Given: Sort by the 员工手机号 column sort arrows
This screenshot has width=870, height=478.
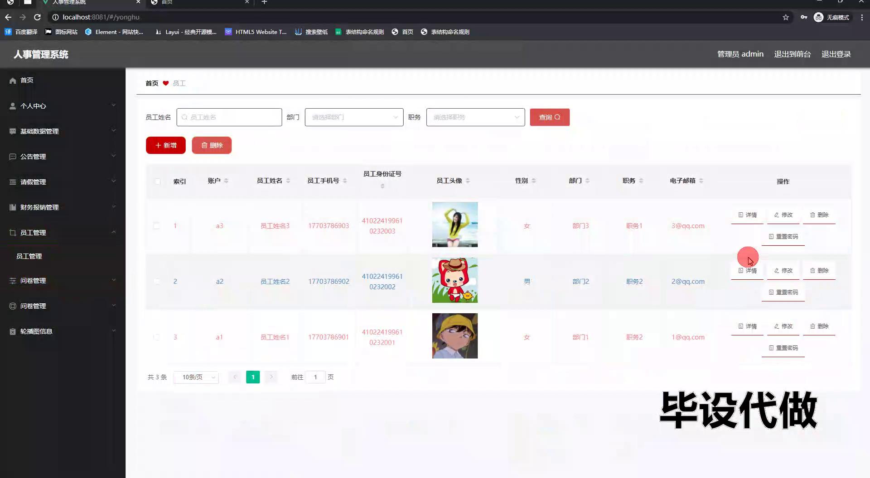Looking at the screenshot, I should (345, 181).
